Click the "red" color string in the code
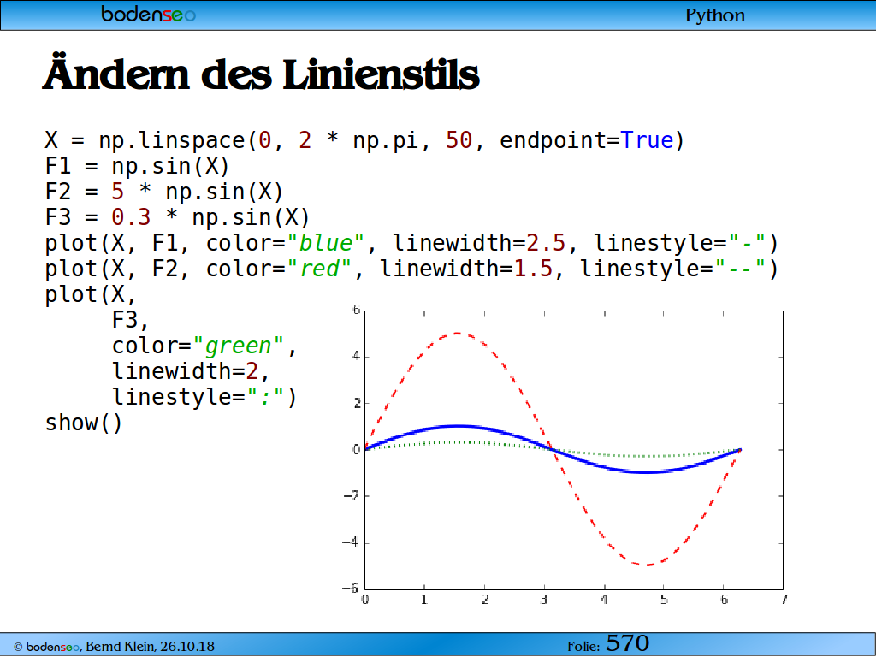The width and height of the screenshot is (876, 657). tap(319, 269)
